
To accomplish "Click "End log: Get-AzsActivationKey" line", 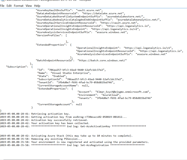I will click(73, 126).
